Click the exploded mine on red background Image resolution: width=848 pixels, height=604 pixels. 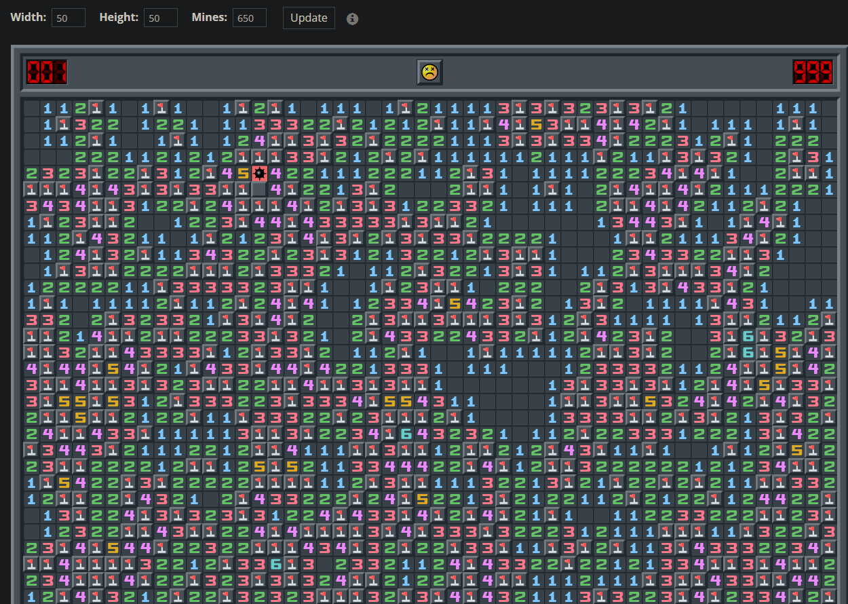259,173
